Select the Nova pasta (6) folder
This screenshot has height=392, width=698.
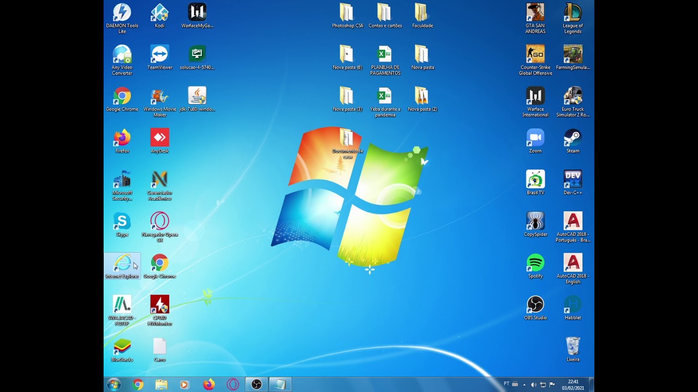click(x=347, y=57)
